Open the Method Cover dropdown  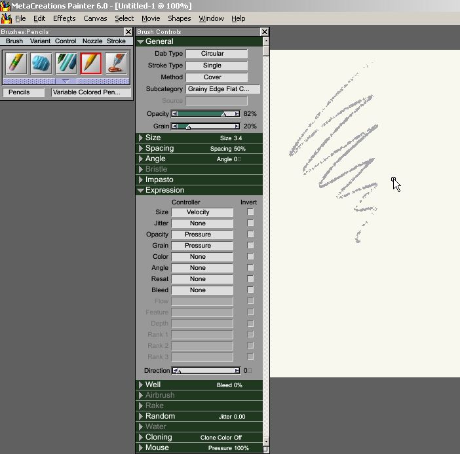pos(216,77)
